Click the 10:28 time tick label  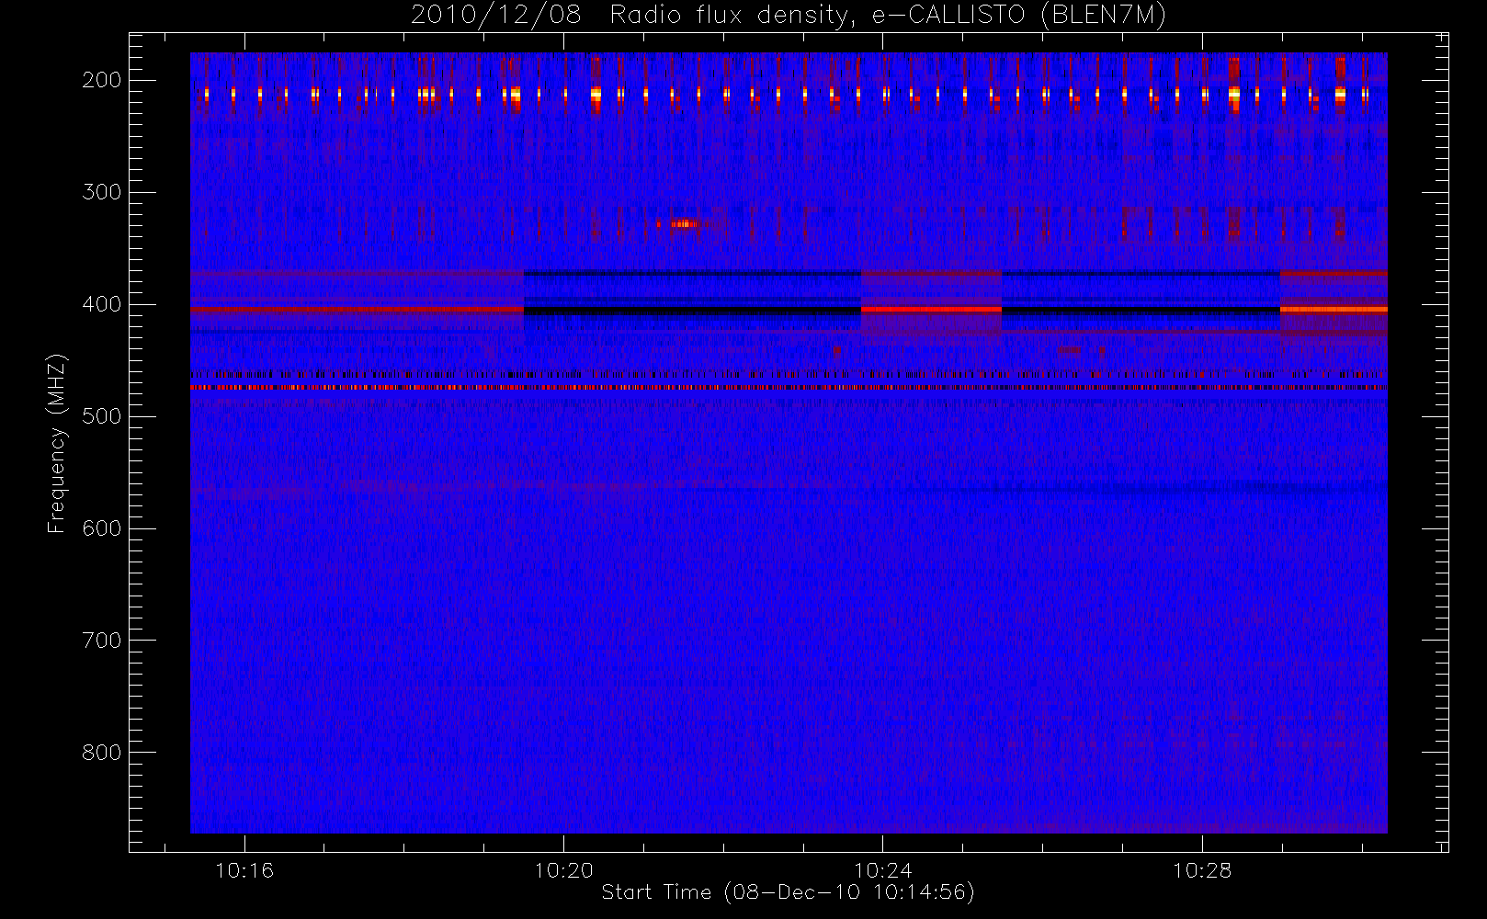tap(1202, 870)
